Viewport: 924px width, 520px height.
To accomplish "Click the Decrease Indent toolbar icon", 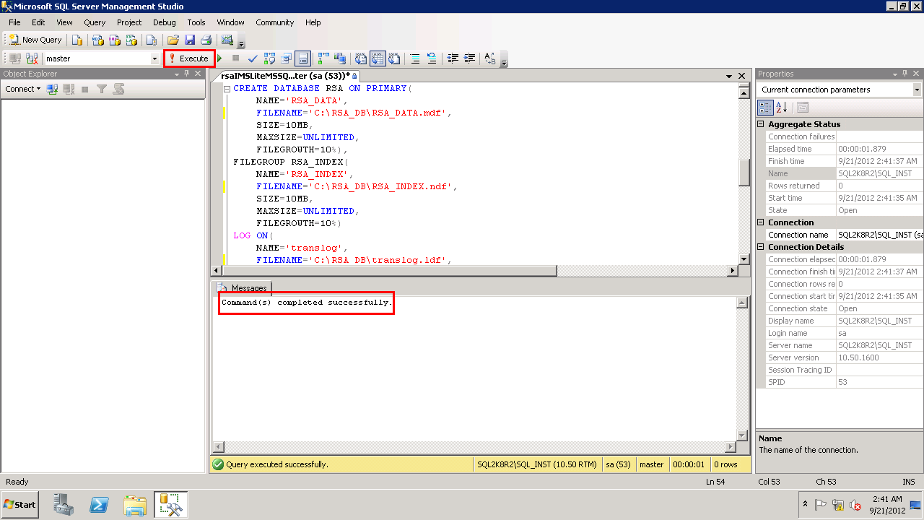I will [x=453, y=58].
